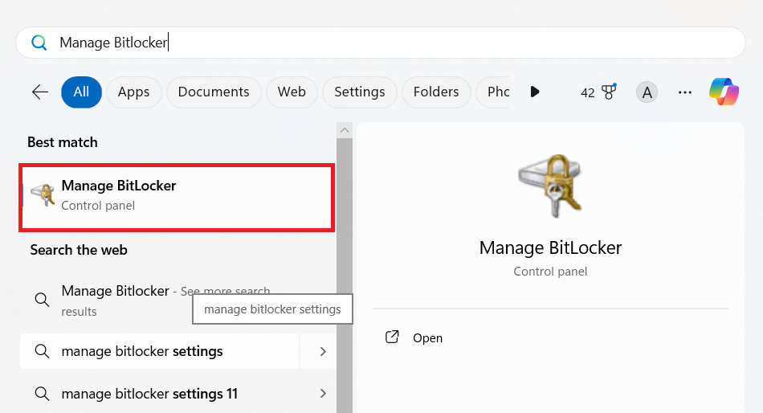Image resolution: width=763 pixels, height=413 pixels.
Task: Show more filters with the play arrow
Action: click(x=535, y=92)
